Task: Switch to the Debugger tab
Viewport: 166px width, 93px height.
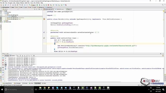Action: [x=7, y=56]
